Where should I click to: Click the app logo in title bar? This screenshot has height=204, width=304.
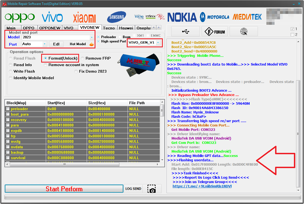point(4,4)
